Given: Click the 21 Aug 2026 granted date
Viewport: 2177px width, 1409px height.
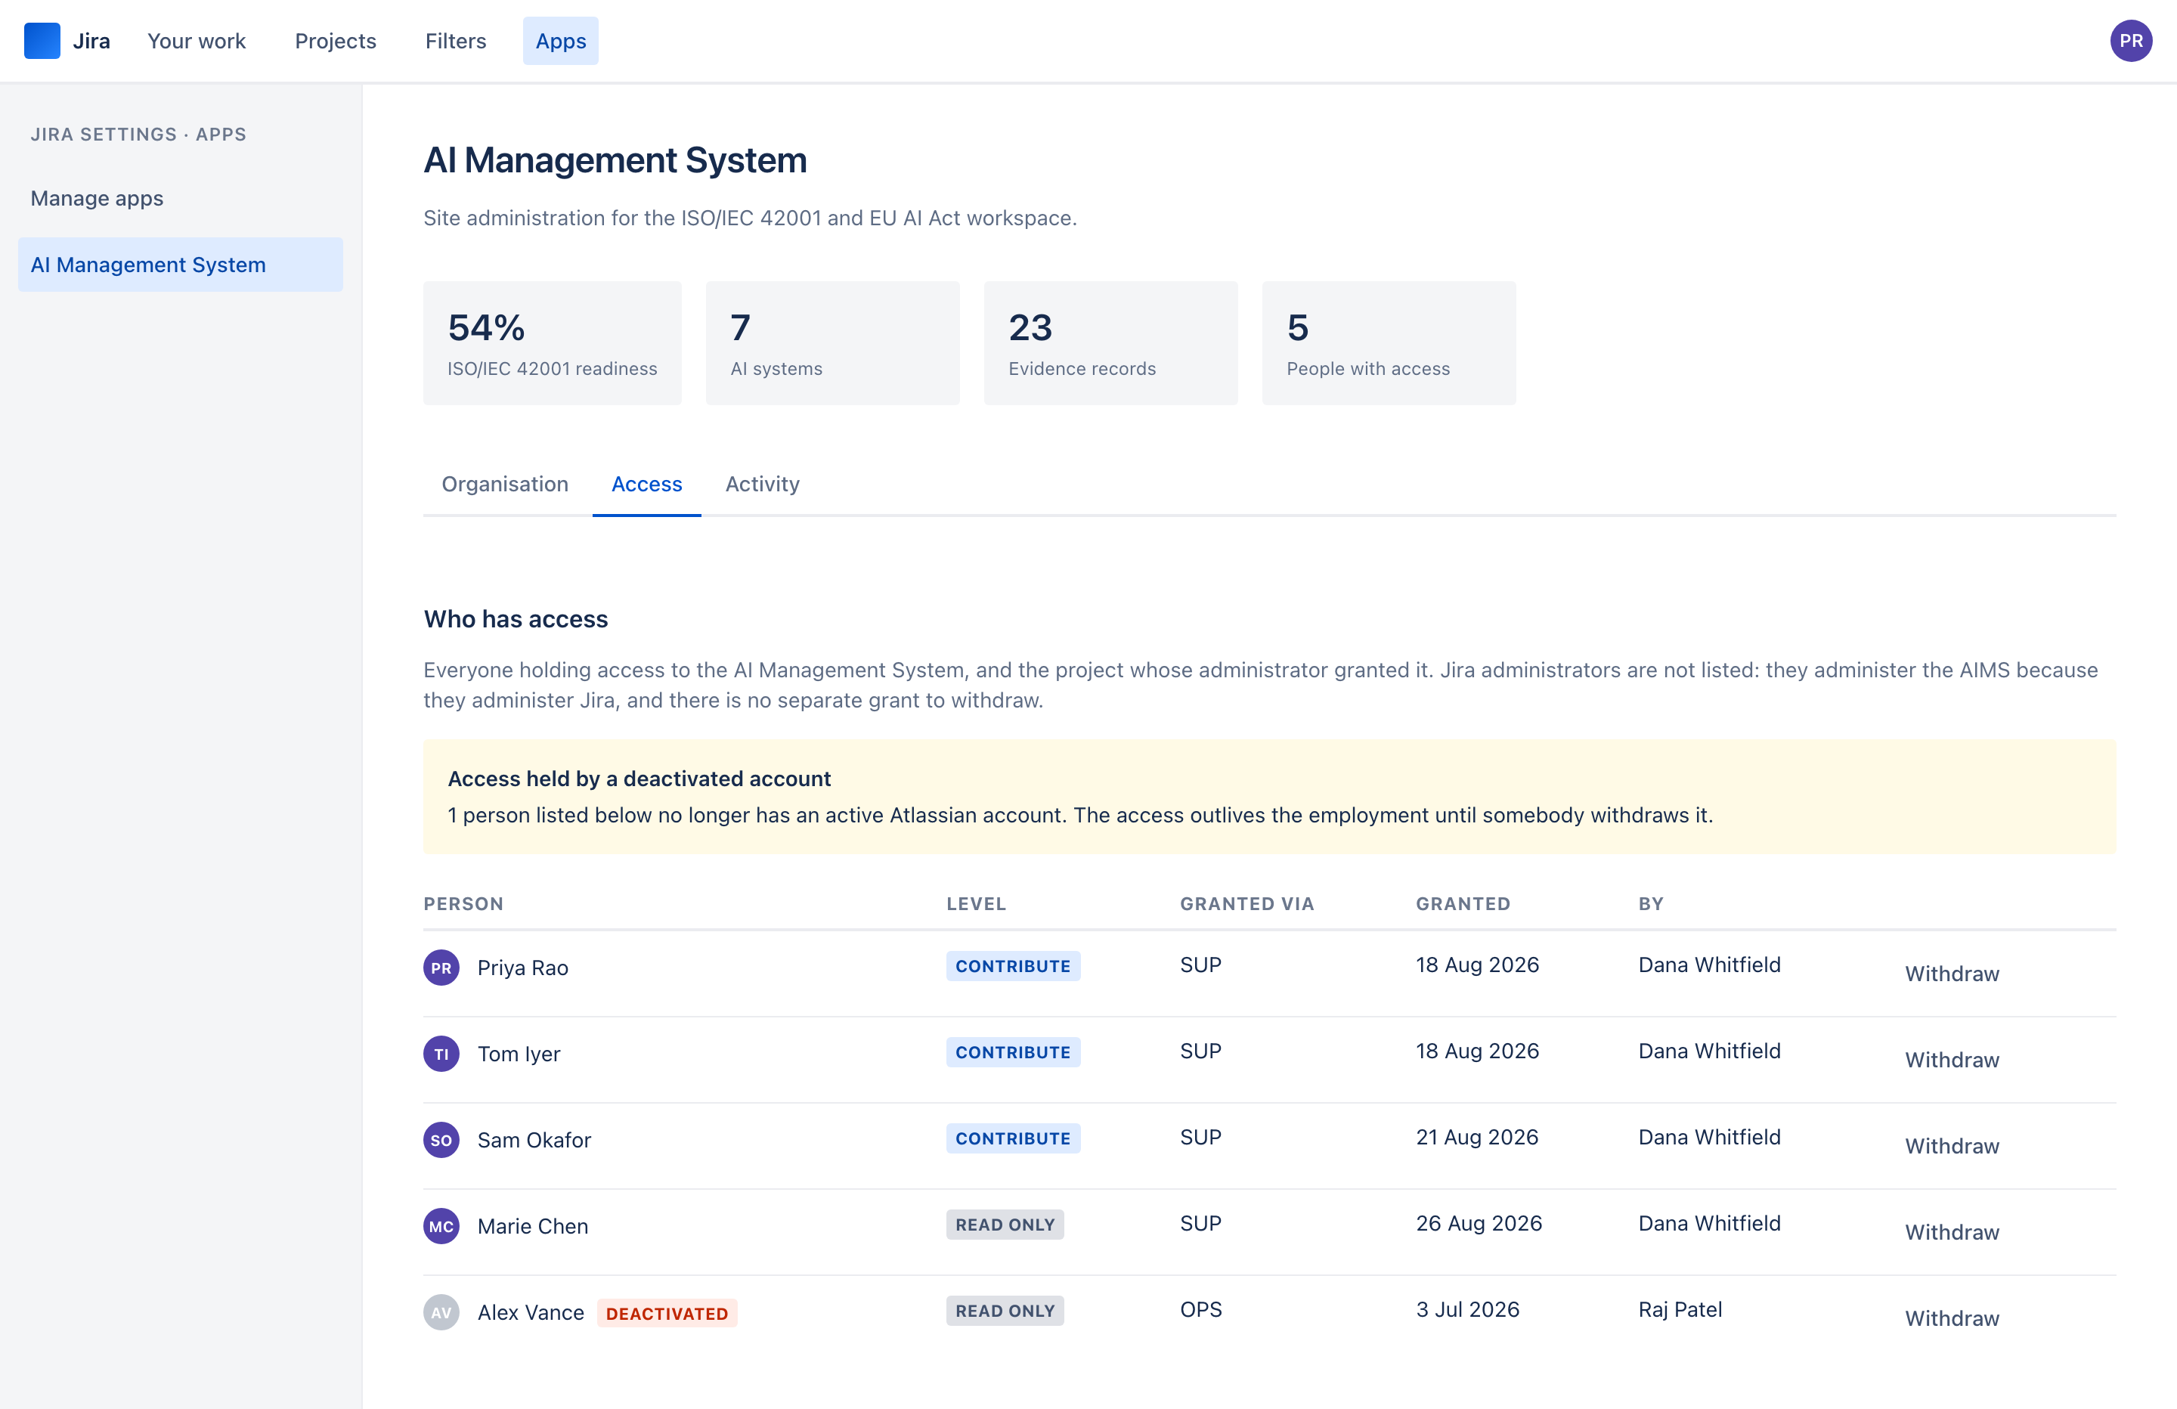Looking at the screenshot, I should (1477, 1138).
